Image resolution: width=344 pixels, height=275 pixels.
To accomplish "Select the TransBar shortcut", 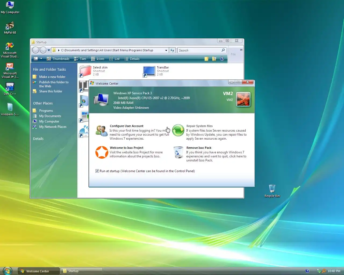I will (156, 71).
